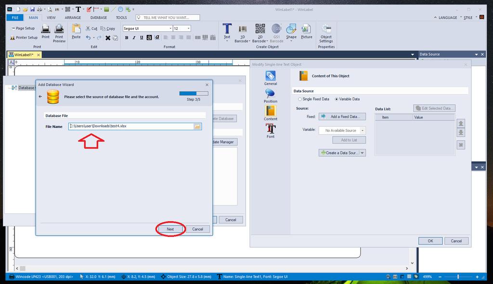Toggle Underline formatting in Format group
This screenshot has width=493, height=284.
[142, 37]
